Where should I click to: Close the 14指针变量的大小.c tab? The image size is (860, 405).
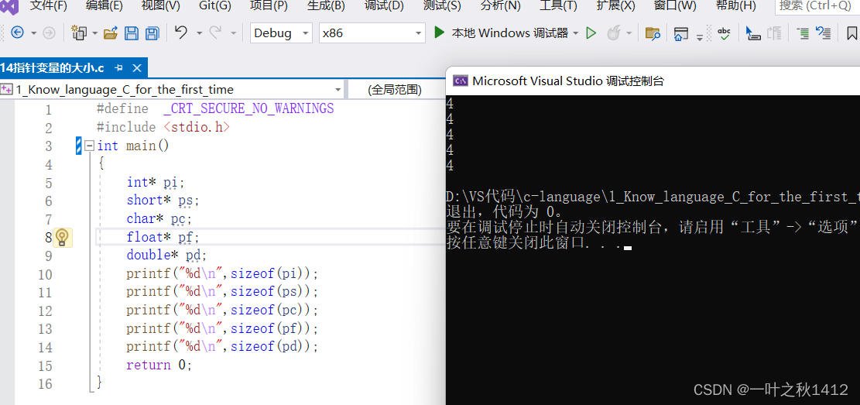coord(137,68)
